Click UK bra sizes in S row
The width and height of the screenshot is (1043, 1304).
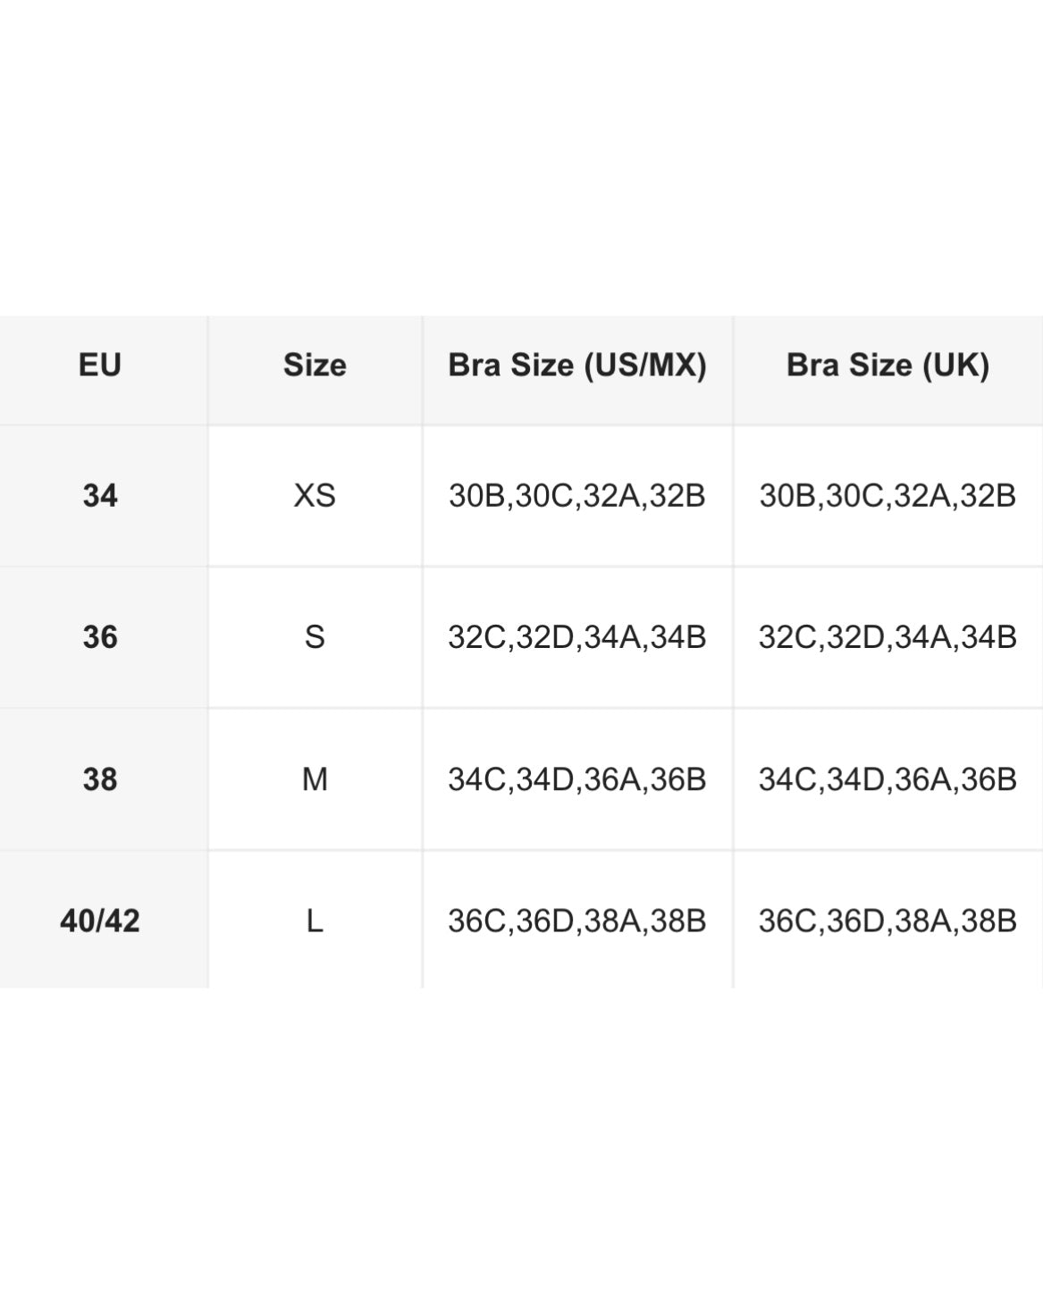pyautogui.click(x=887, y=637)
